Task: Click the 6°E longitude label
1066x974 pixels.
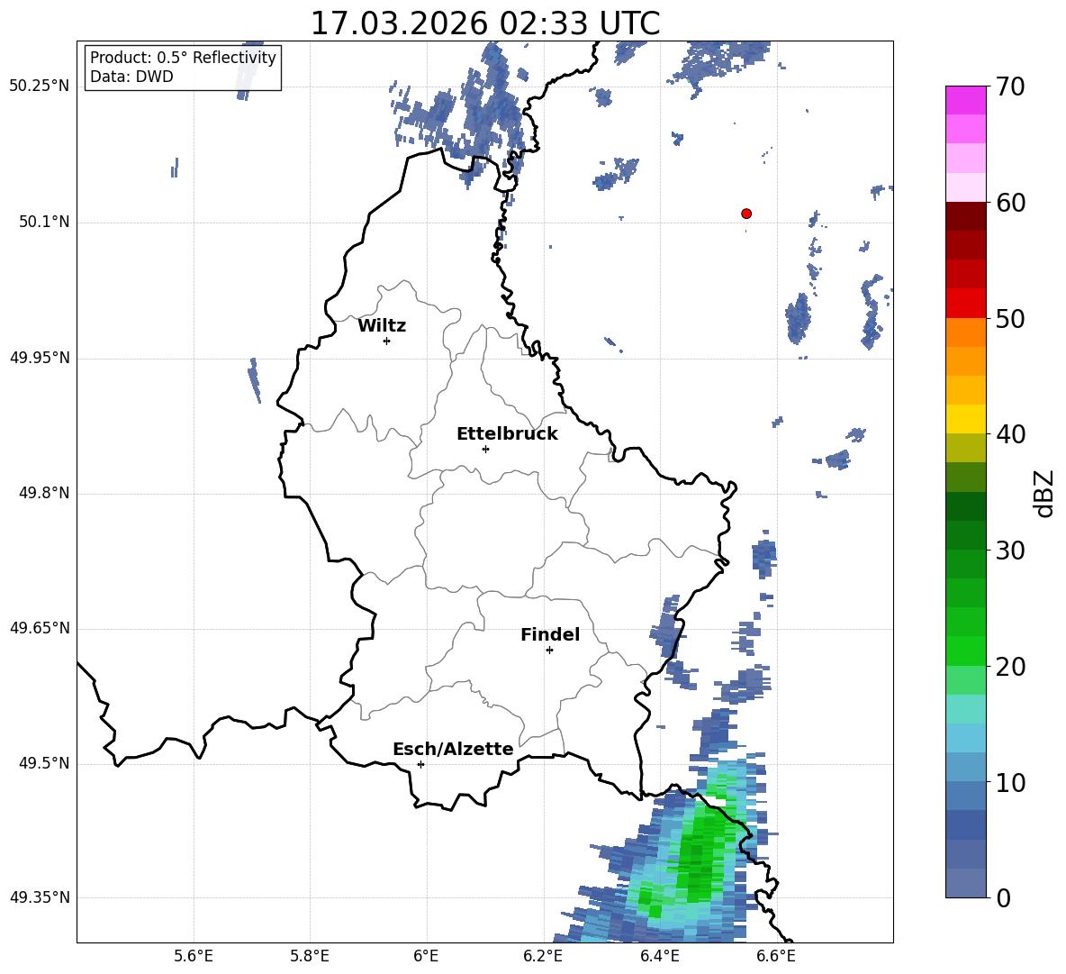Action: tap(426, 956)
